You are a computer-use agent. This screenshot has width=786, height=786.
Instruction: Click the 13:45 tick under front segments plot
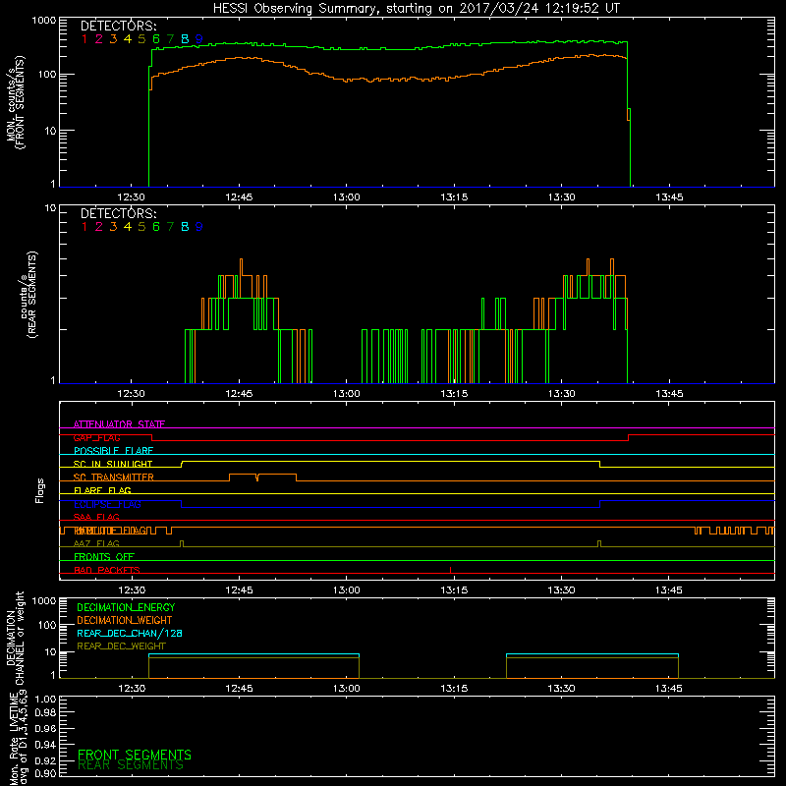[x=669, y=197]
